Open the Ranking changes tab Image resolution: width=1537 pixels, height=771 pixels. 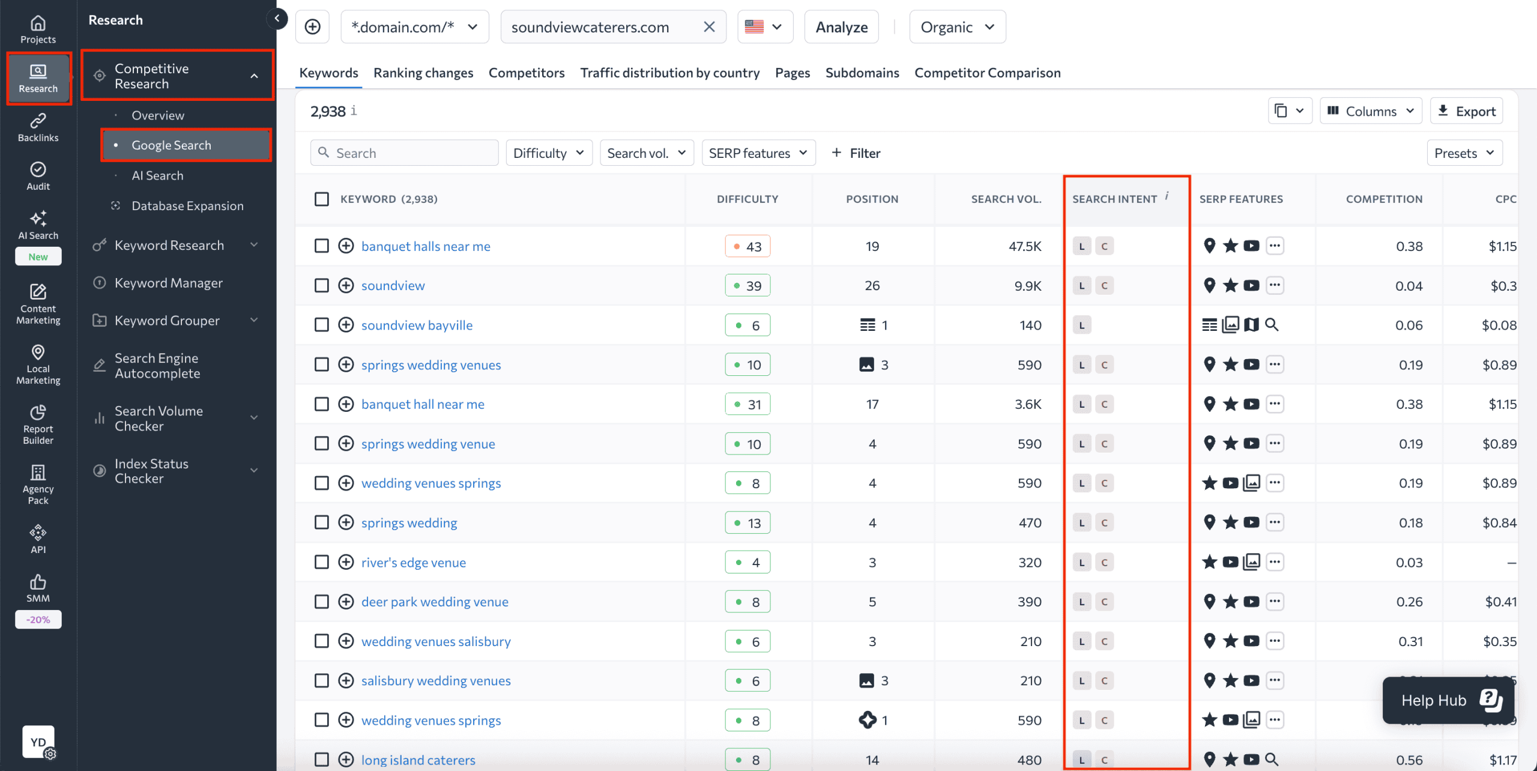click(x=423, y=72)
